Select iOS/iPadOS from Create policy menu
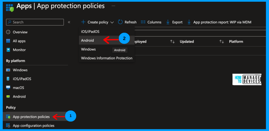This screenshot has height=131, width=269. click(x=107, y=32)
